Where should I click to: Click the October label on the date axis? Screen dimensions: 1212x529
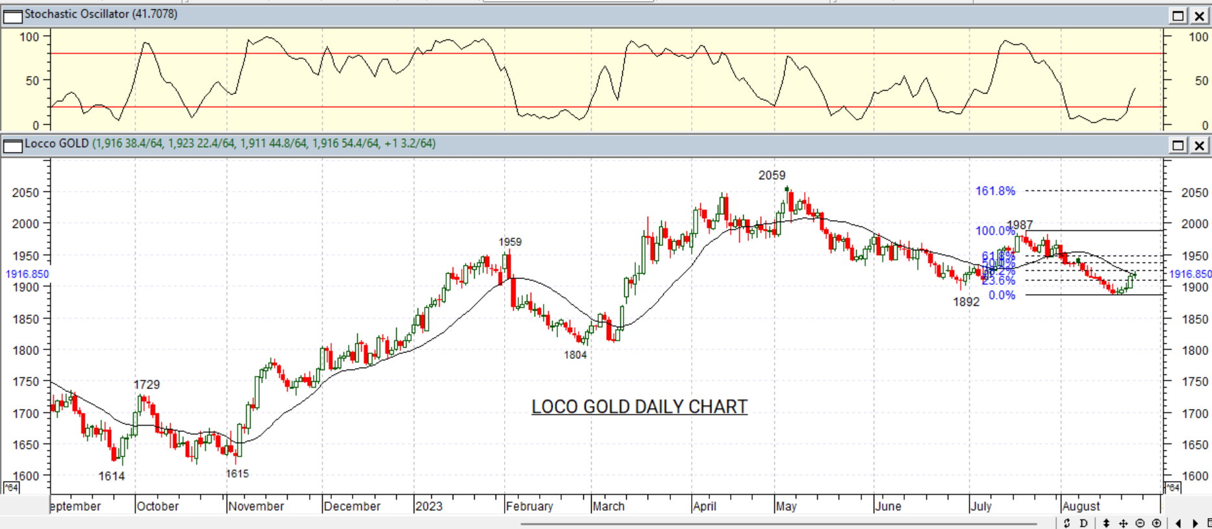[158, 506]
